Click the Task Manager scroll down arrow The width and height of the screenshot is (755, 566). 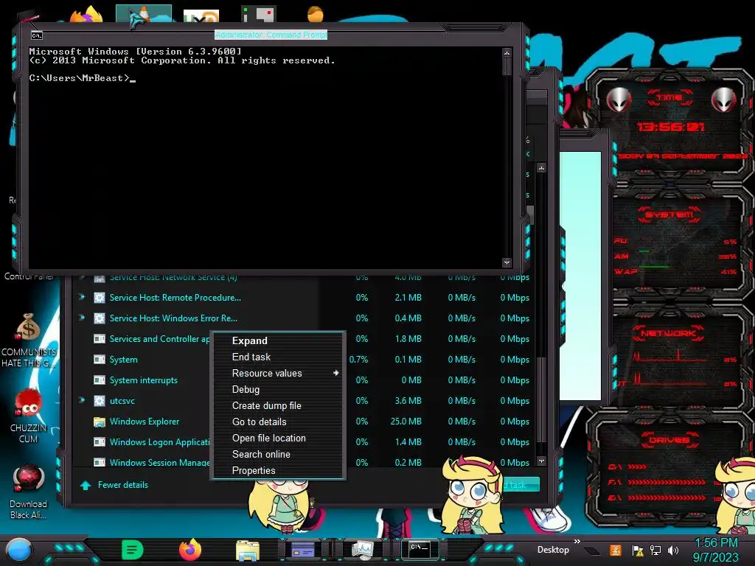click(542, 461)
